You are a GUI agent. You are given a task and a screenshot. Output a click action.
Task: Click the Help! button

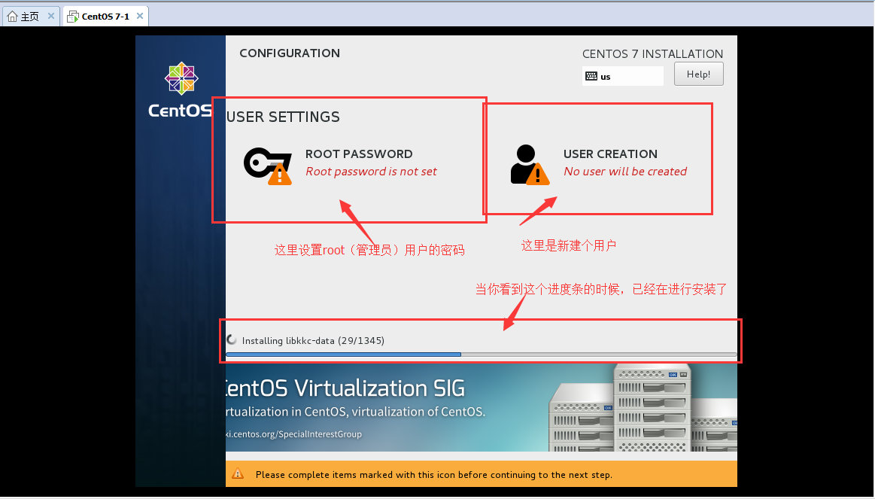click(x=698, y=74)
